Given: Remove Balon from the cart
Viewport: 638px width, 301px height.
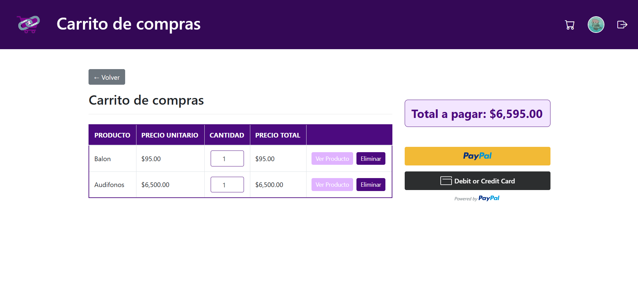Looking at the screenshot, I should coord(371,158).
